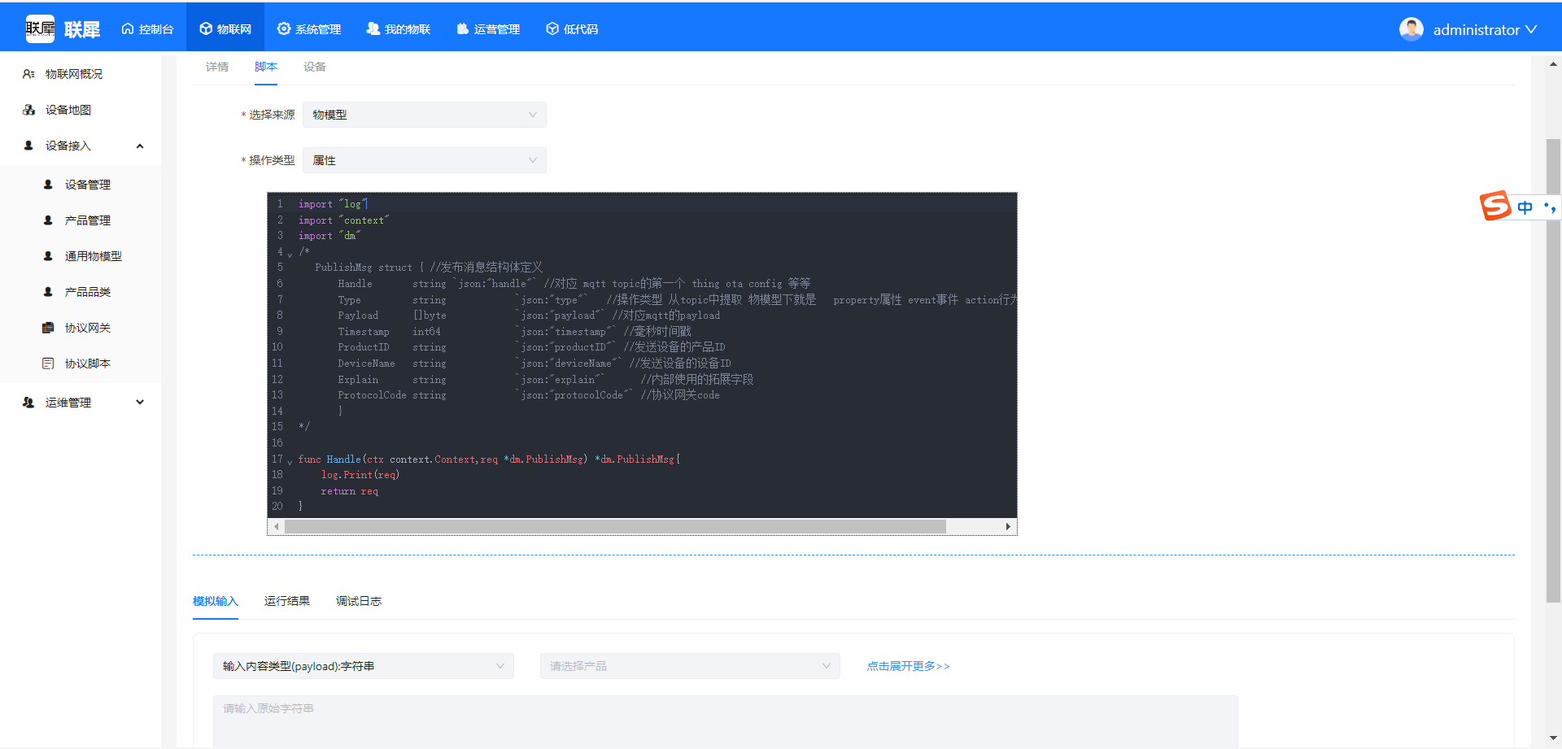Click the Sogou input method icon
1562x749 pixels.
tap(1495, 207)
